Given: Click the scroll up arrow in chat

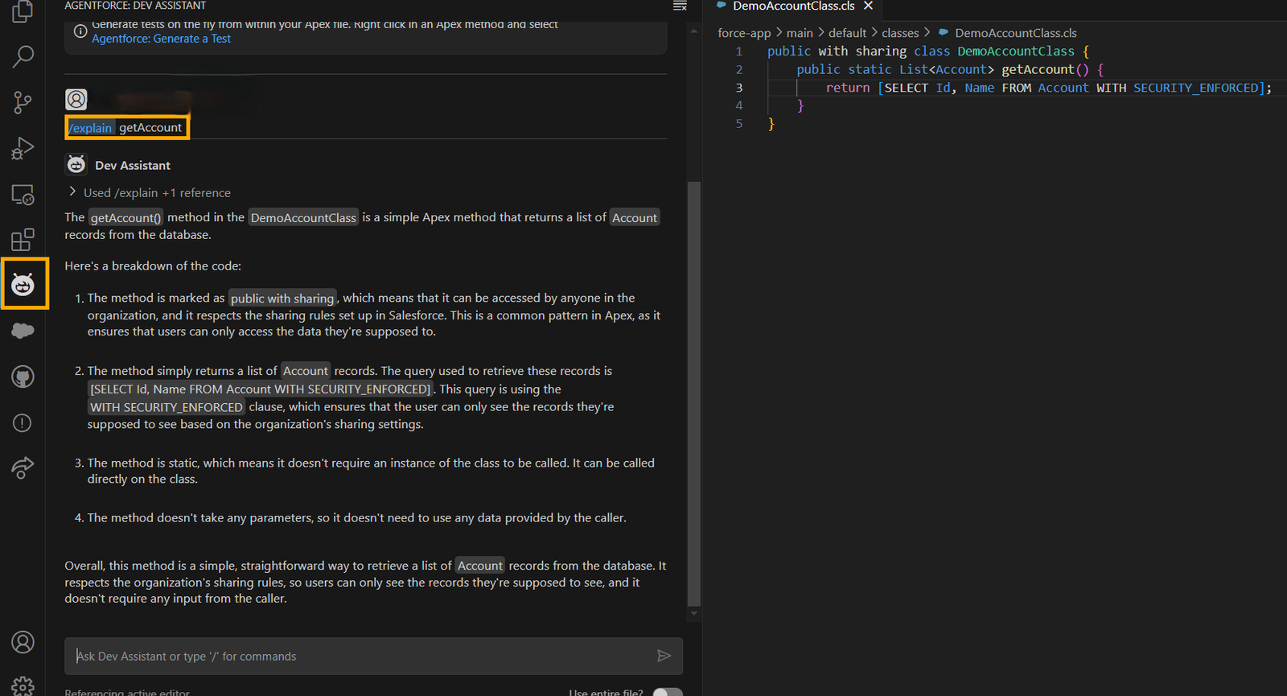Looking at the screenshot, I should click(694, 31).
